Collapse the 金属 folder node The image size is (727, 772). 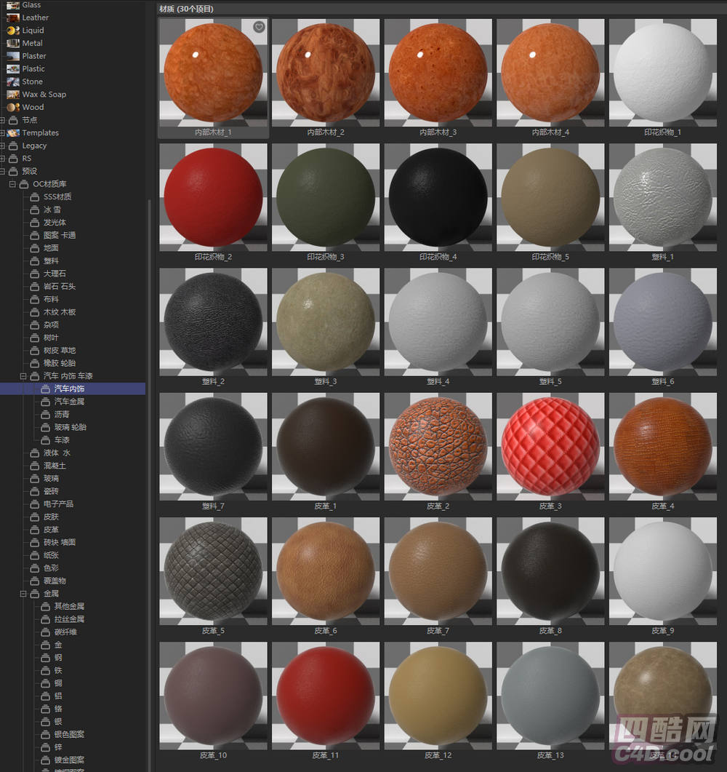23,594
